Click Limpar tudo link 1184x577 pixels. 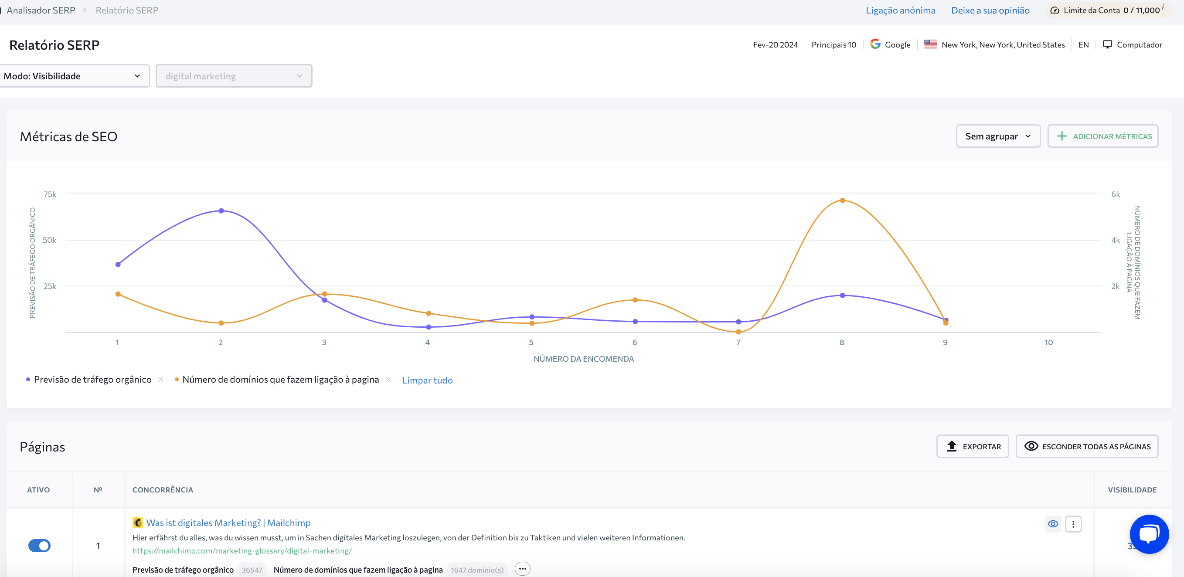(x=427, y=380)
